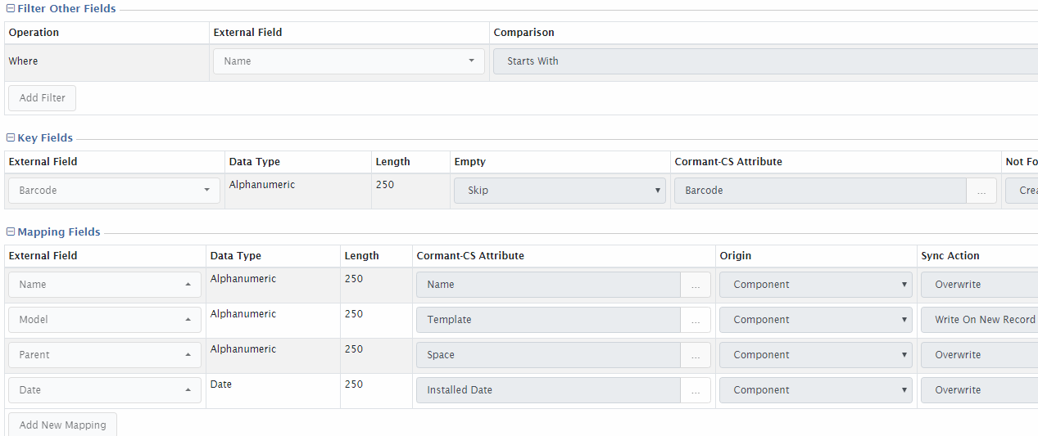Click the Installed Date attribute field
1038x436 pixels.
[x=548, y=390]
